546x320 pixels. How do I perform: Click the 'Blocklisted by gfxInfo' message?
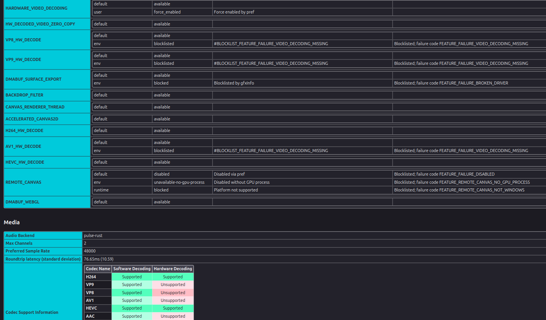point(234,83)
